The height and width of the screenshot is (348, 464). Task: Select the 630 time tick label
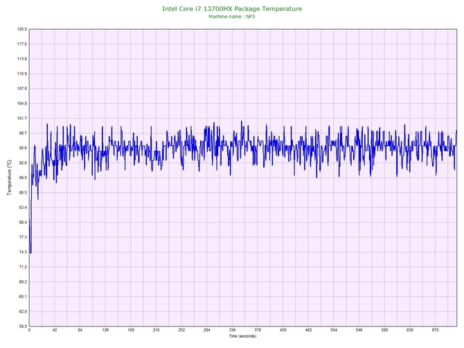coord(410,330)
